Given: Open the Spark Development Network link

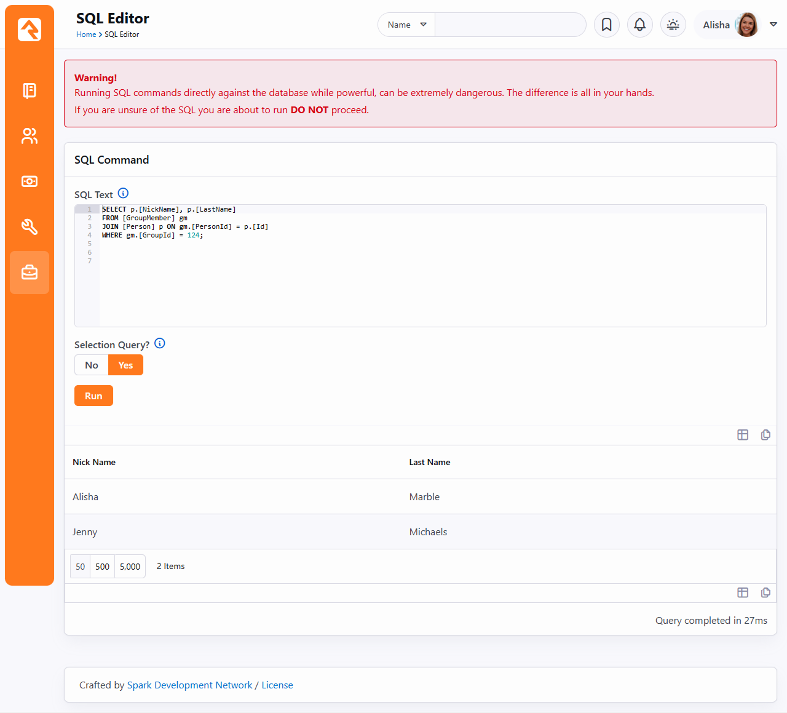Looking at the screenshot, I should (x=189, y=685).
